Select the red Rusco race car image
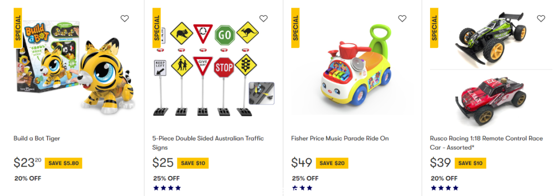557x196 pixels. [x=490, y=99]
